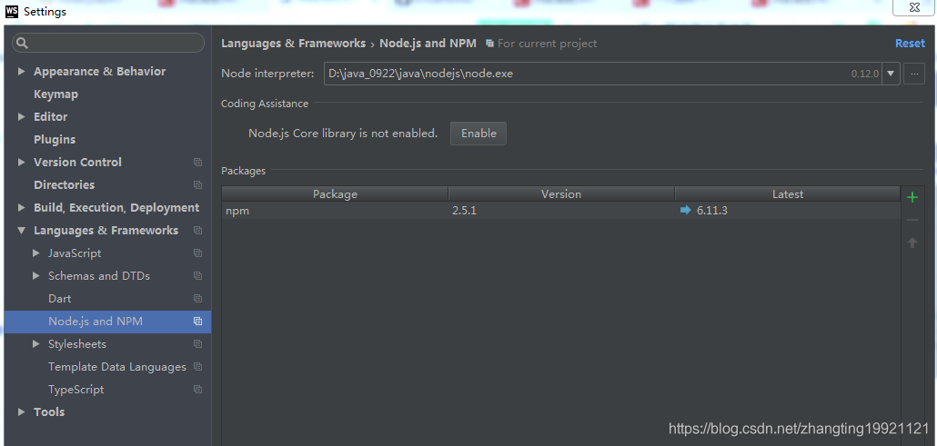937x446 pixels.
Task: Click project-level icon next to Schemas and DTDs
Action: coord(197,276)
